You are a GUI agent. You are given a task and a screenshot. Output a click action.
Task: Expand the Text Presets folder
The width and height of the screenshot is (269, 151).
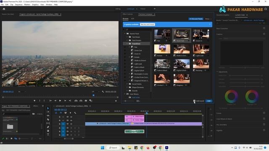tap(127, 40)
